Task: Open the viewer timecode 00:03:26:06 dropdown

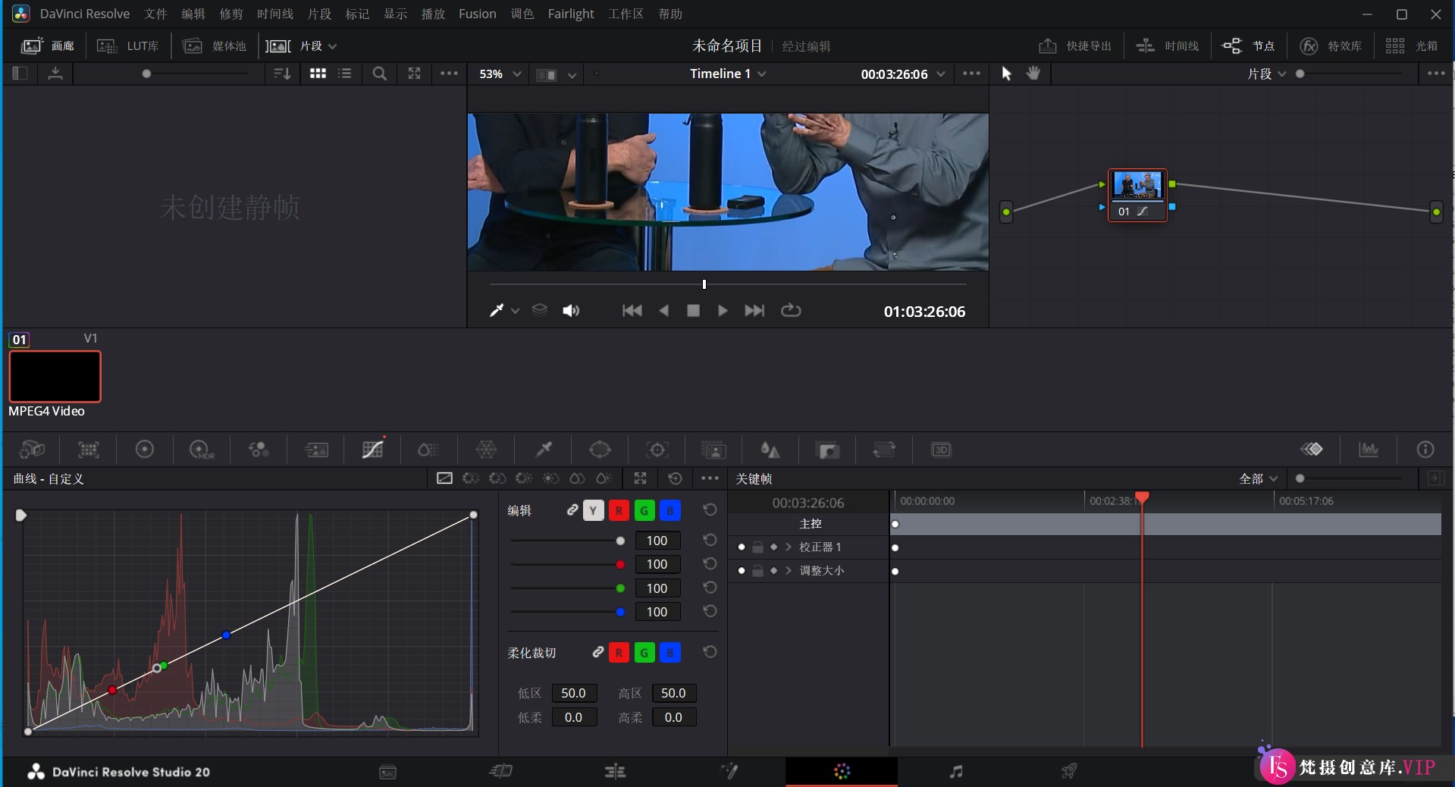Action: pos(903,74)
